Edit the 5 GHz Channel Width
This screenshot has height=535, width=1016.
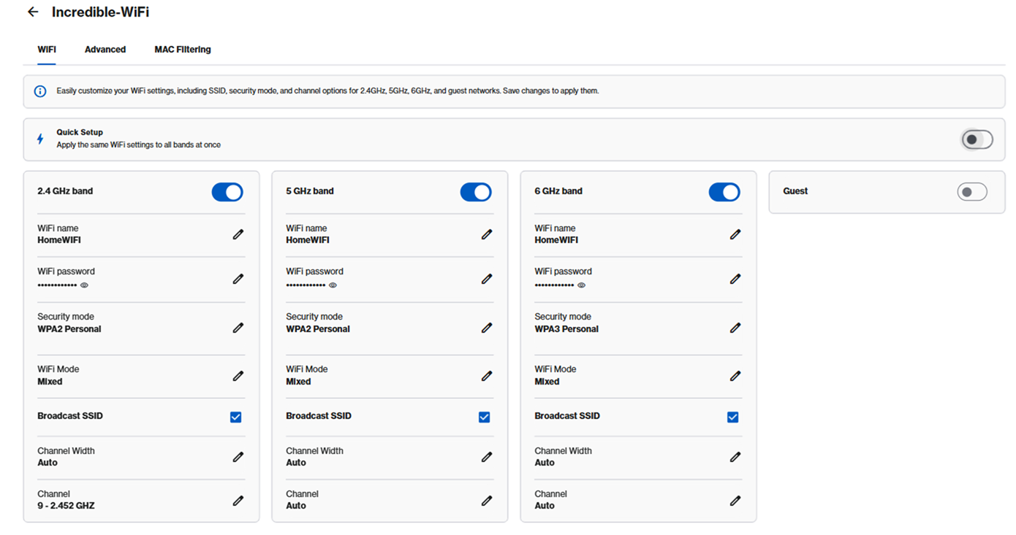coord(487,456)
